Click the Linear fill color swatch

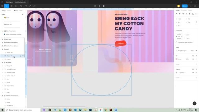tap(176, 59)
